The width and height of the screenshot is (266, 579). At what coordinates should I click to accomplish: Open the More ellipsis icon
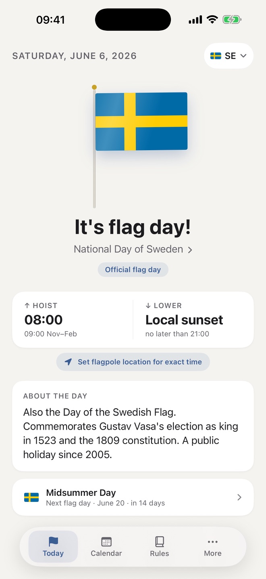(x=213, y=542)
